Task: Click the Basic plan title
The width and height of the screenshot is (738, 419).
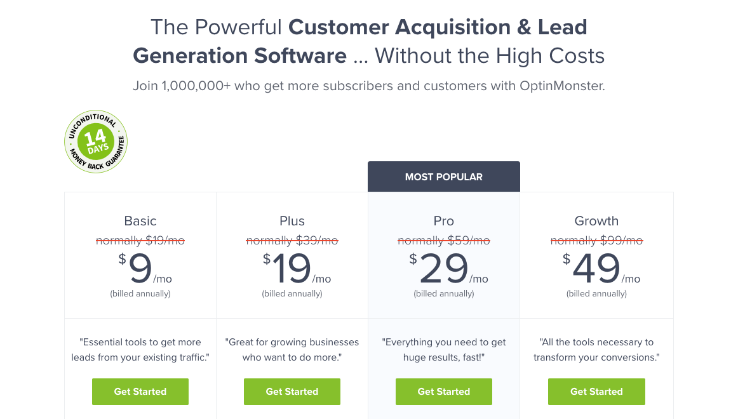Action: click(140, 221)
